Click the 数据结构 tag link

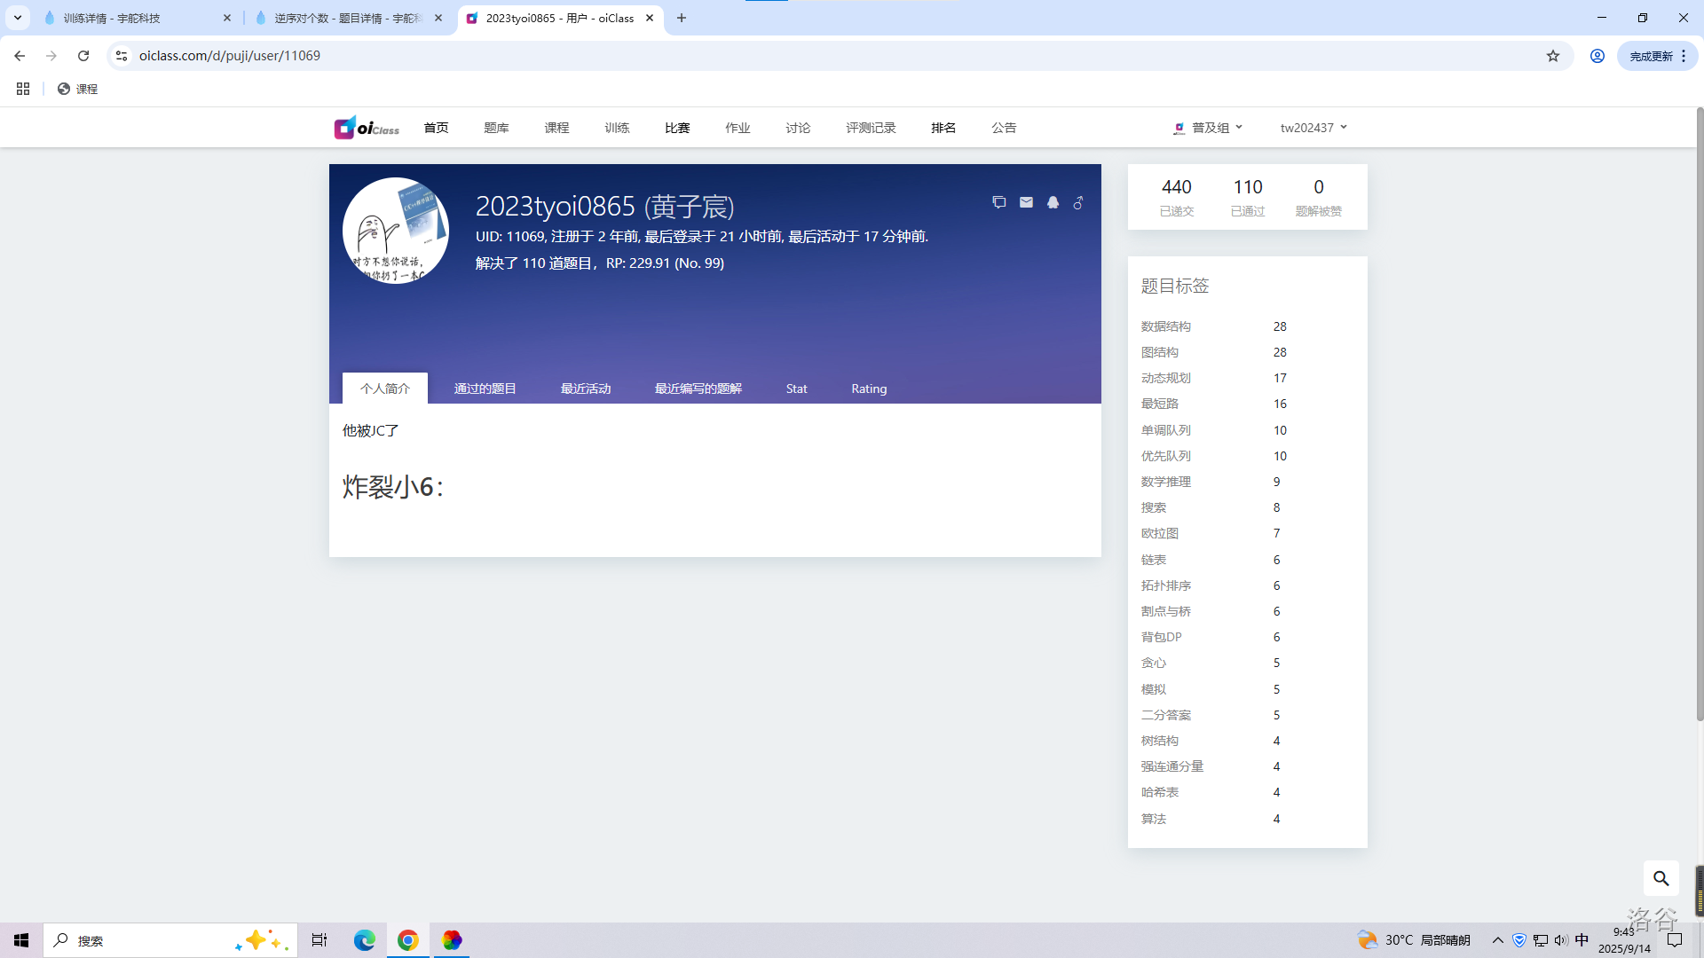(1165, 326)
